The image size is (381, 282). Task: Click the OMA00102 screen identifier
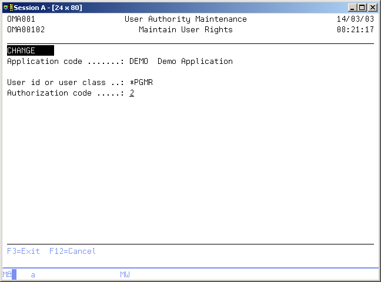25,29
